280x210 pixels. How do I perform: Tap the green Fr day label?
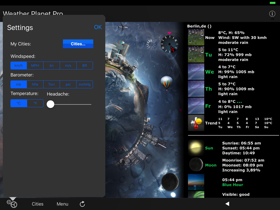pyautogui.click(x=208, y=106)
